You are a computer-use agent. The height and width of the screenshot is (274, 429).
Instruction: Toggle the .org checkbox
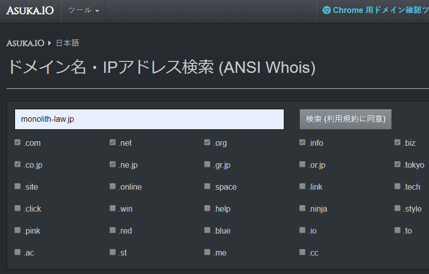tap(207, 142)
